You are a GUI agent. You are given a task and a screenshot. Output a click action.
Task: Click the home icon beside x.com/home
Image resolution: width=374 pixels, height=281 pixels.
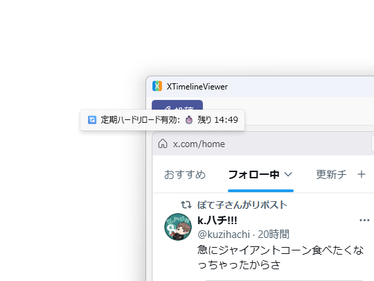[163, 144]
